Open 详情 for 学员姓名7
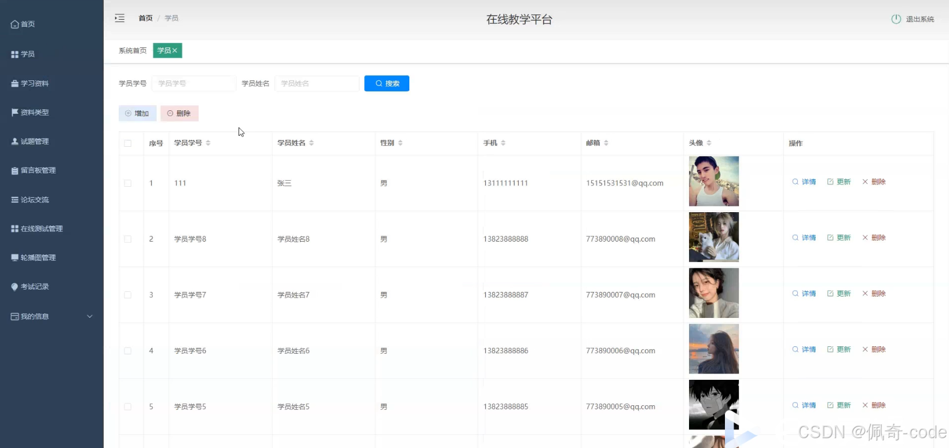 pyautogui.click(x=804, y=294)
